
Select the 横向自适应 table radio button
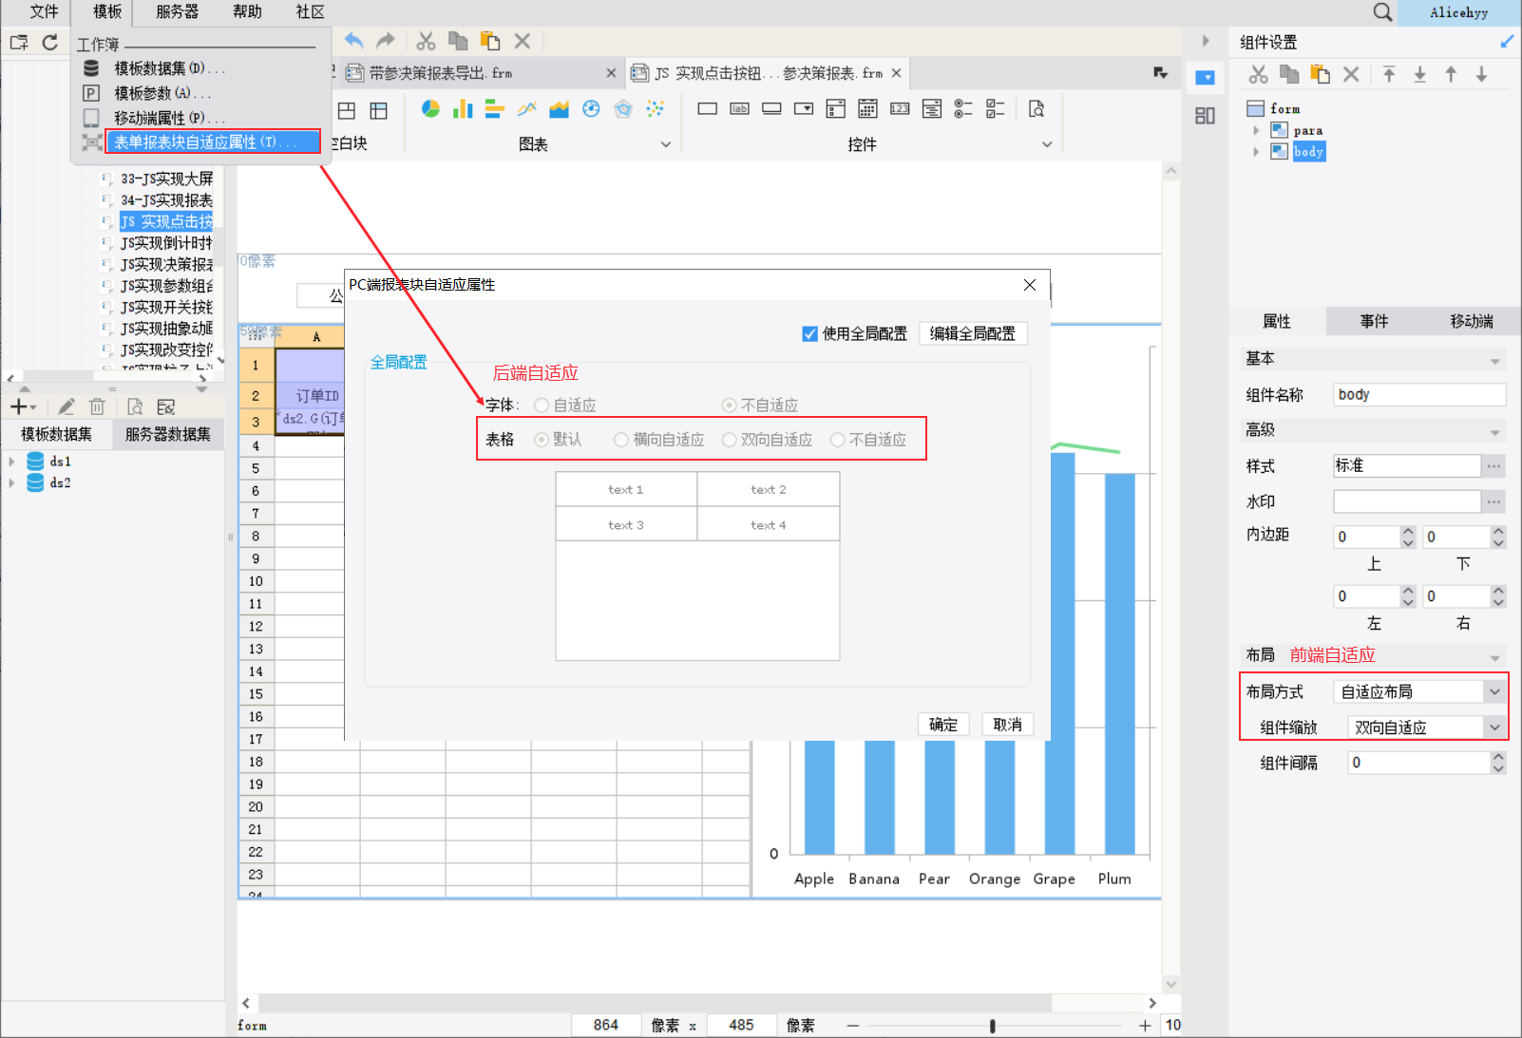click(x=621, y=440)
